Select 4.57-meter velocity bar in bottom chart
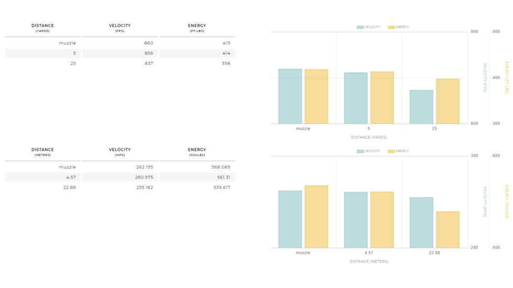513x288 pixels. click(356, 220)
